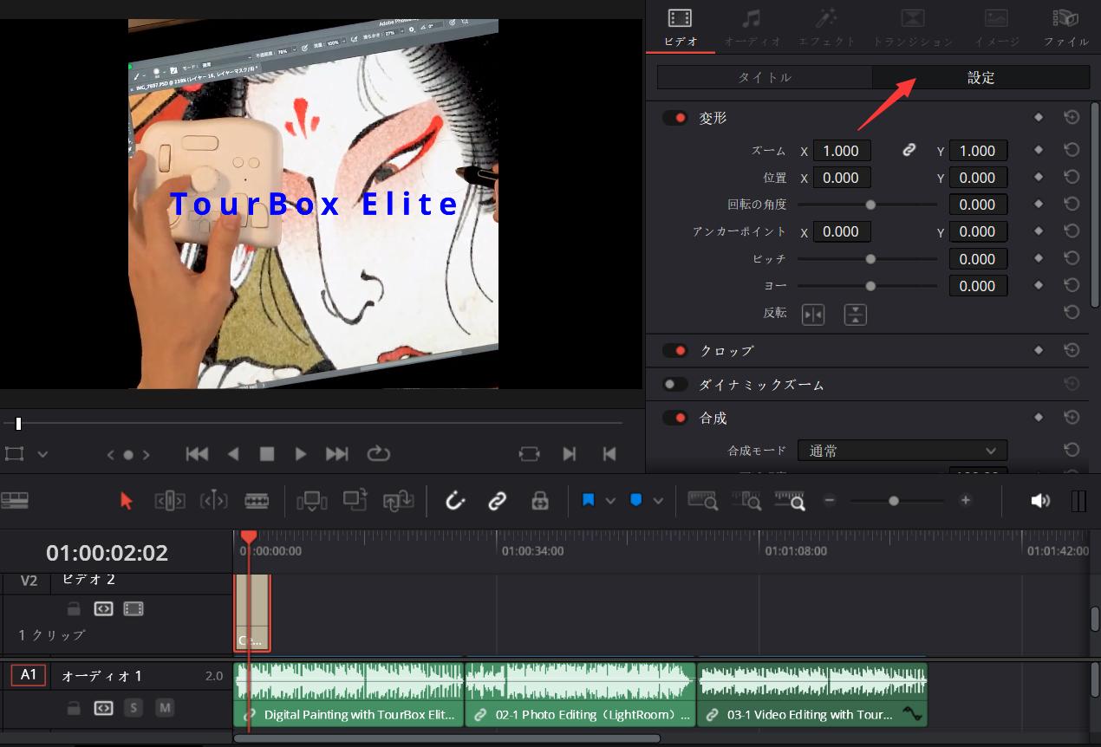Click the Overwrite clip icon
Image resolution: width=1101 pixels, height=747 pixels.
click(x=355, y=500)
